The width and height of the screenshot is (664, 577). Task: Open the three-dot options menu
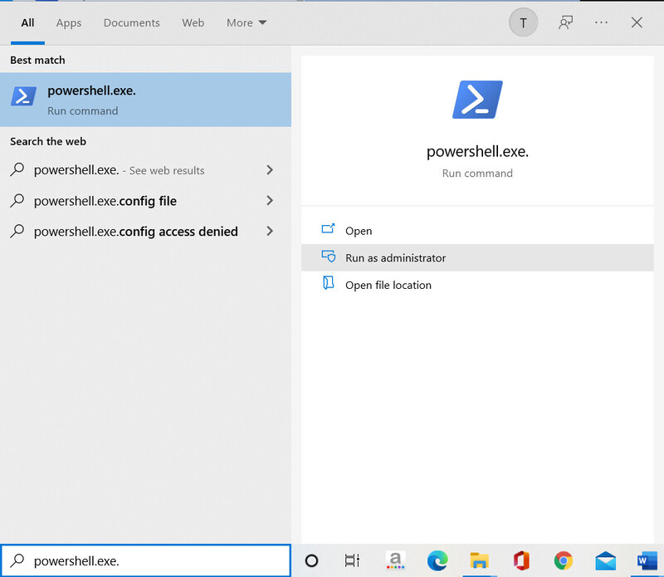coord(601,22)
